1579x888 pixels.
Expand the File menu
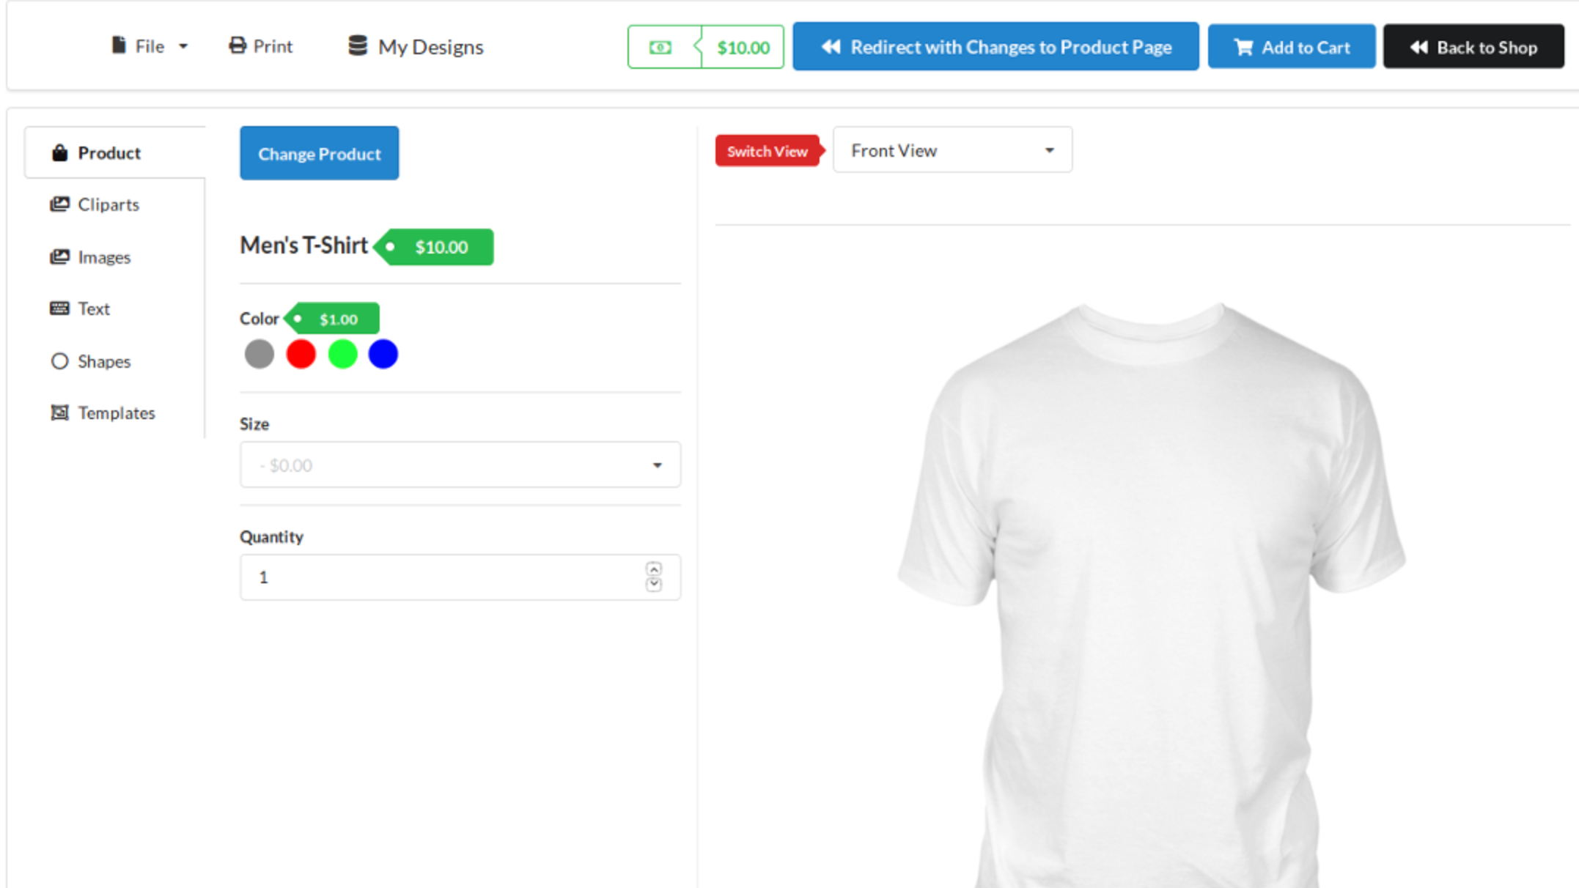150,45
